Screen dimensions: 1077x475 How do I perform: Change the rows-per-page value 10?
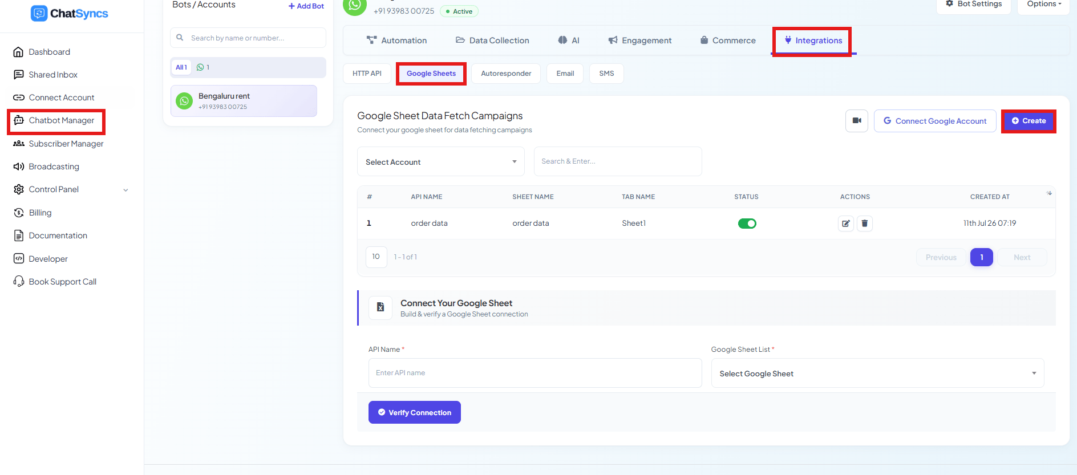point(376,257)
